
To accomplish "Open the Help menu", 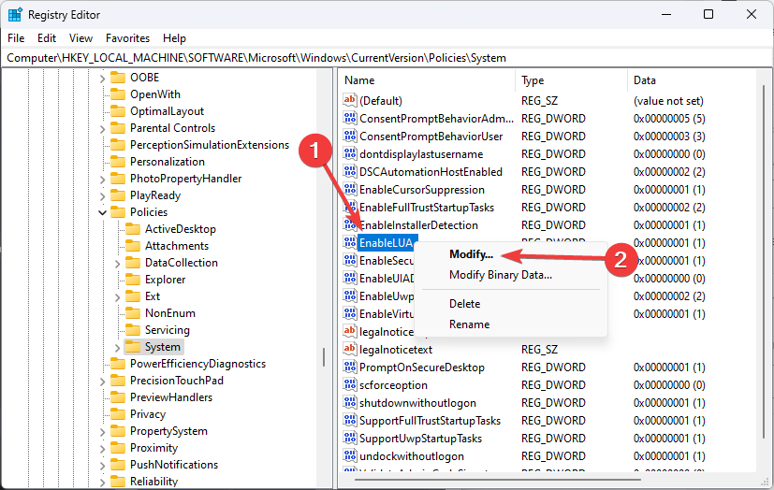I will coord(174,38).
